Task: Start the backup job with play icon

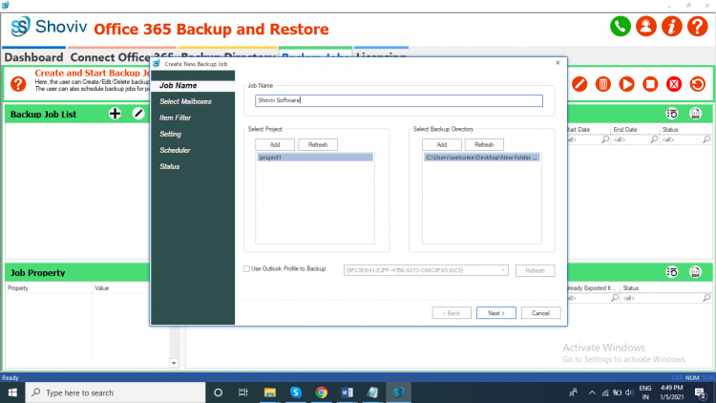Action: point(626,84)
